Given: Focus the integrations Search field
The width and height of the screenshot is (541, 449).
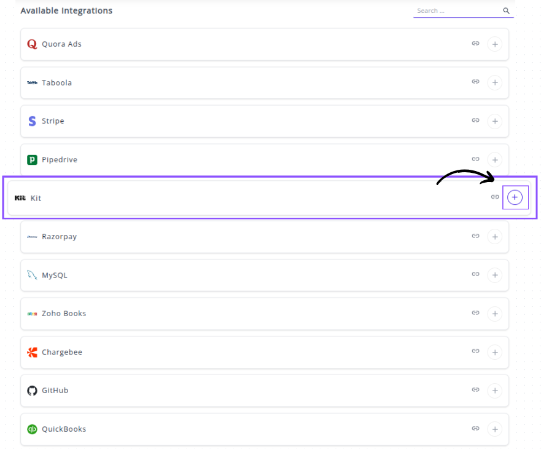Looking at the screenshot, I should (457, 11).
